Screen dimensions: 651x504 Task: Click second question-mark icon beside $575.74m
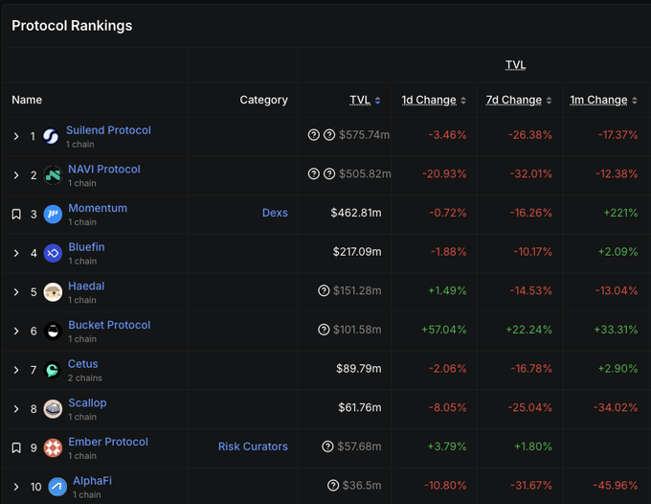click(329, 134)
